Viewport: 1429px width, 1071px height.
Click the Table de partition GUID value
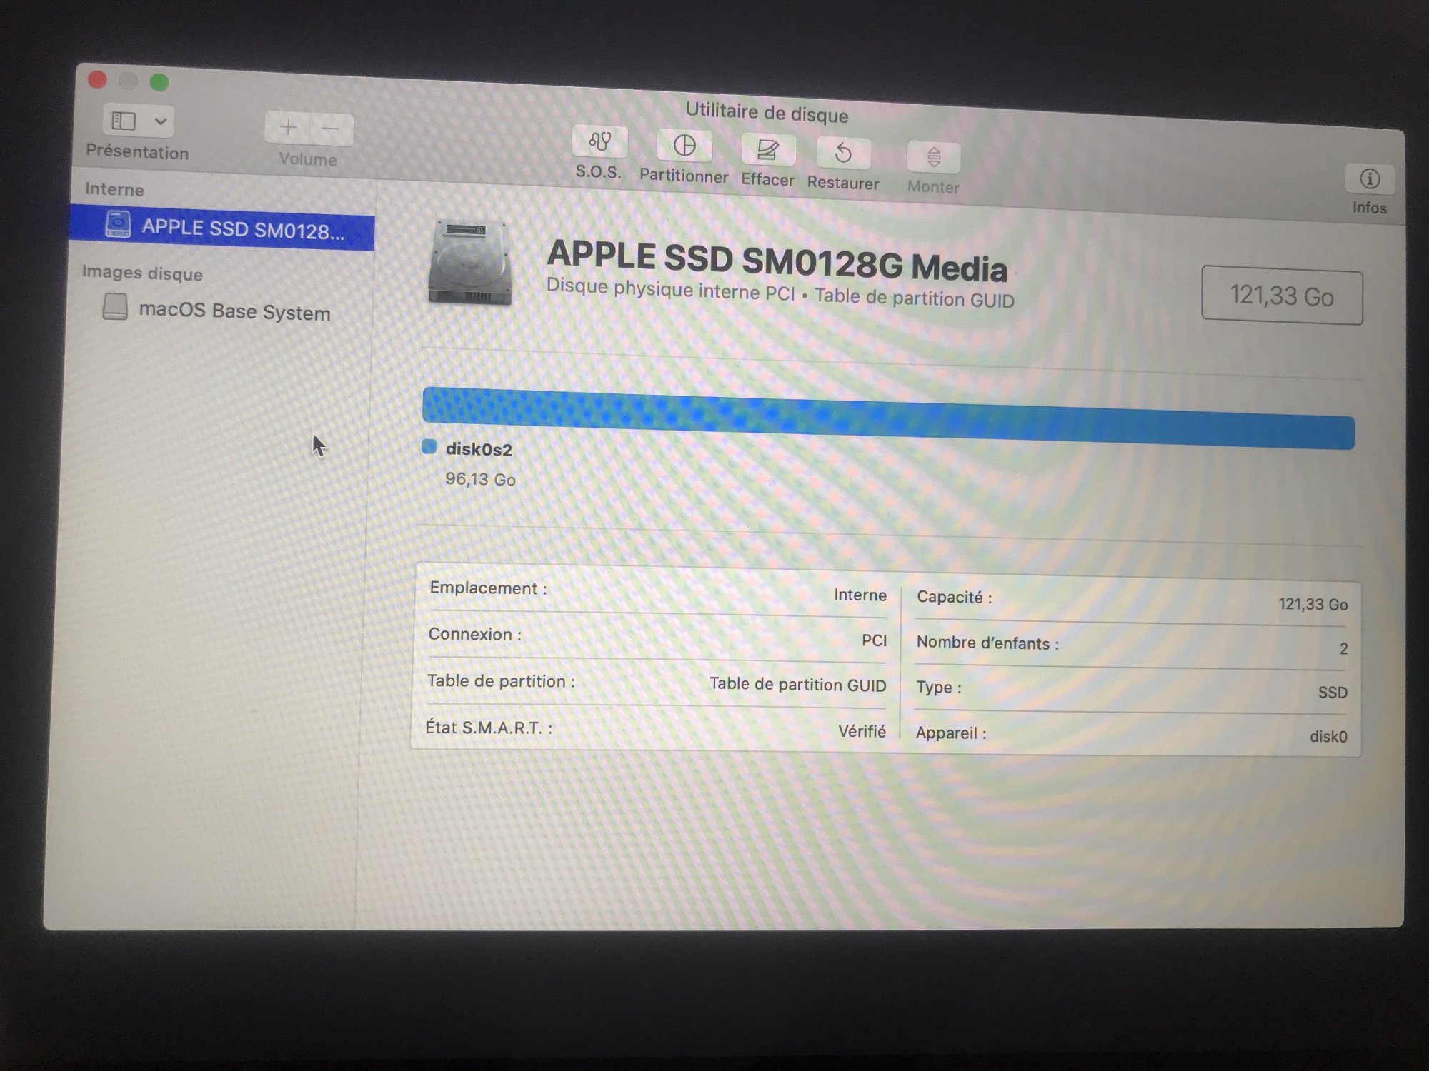tap(797, 684)
